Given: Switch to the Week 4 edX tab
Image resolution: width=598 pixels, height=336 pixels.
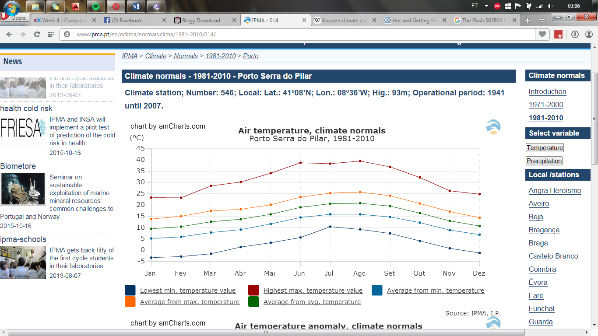Looking at the screenshot, I should tap(65, 20).
